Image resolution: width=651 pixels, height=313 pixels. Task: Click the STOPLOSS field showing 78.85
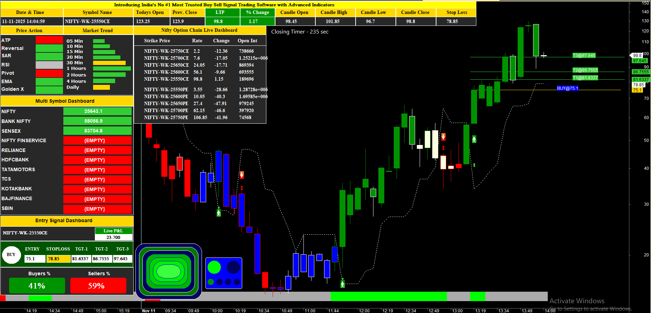click(59, 259)
